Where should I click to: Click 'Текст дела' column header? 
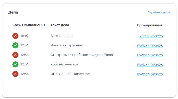pos(60,25)
